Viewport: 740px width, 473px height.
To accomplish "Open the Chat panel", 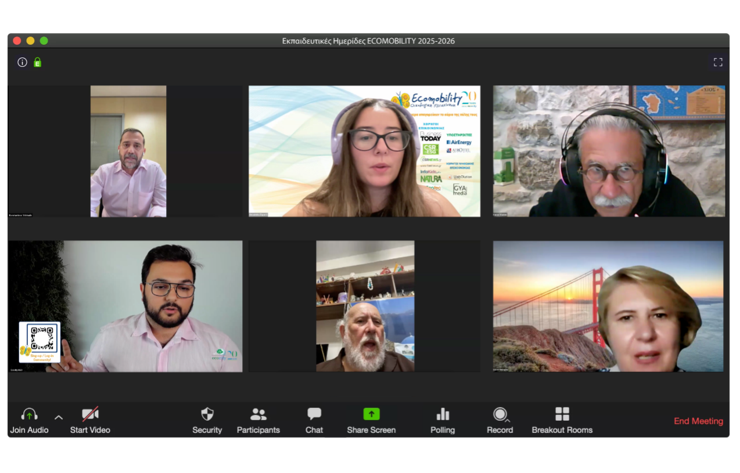I will (314, 414).
